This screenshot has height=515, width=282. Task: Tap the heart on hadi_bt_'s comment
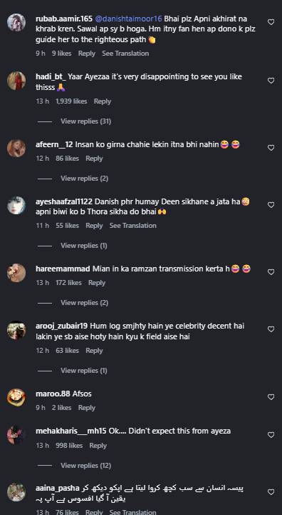pyautogui.click(x=271, y=81)
